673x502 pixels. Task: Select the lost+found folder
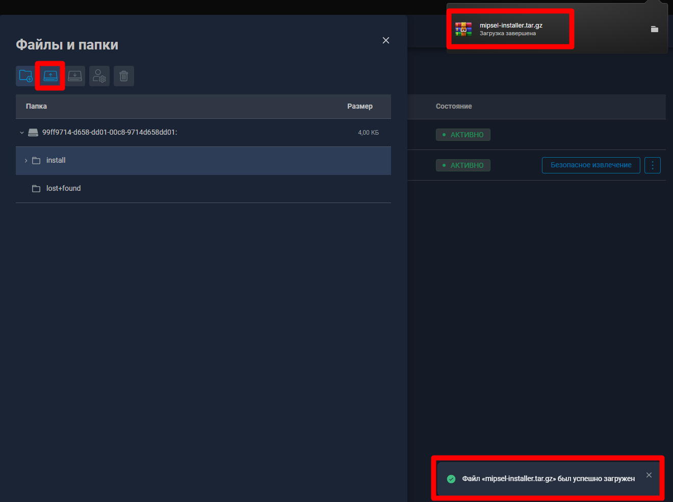pyautogui.click(x=203, y=189)
